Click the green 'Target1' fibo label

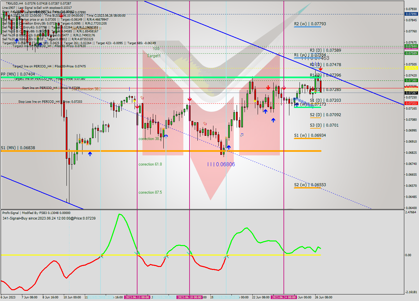[154, 56]
